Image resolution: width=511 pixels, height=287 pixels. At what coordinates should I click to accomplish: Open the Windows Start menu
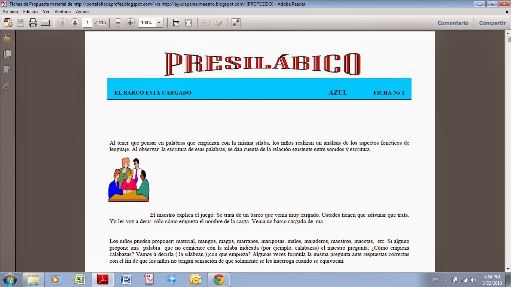point(9,280)
